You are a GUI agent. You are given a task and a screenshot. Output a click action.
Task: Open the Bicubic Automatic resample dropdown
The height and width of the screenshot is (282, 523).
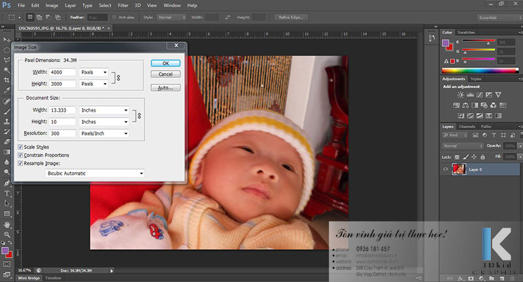pos(95,173)
